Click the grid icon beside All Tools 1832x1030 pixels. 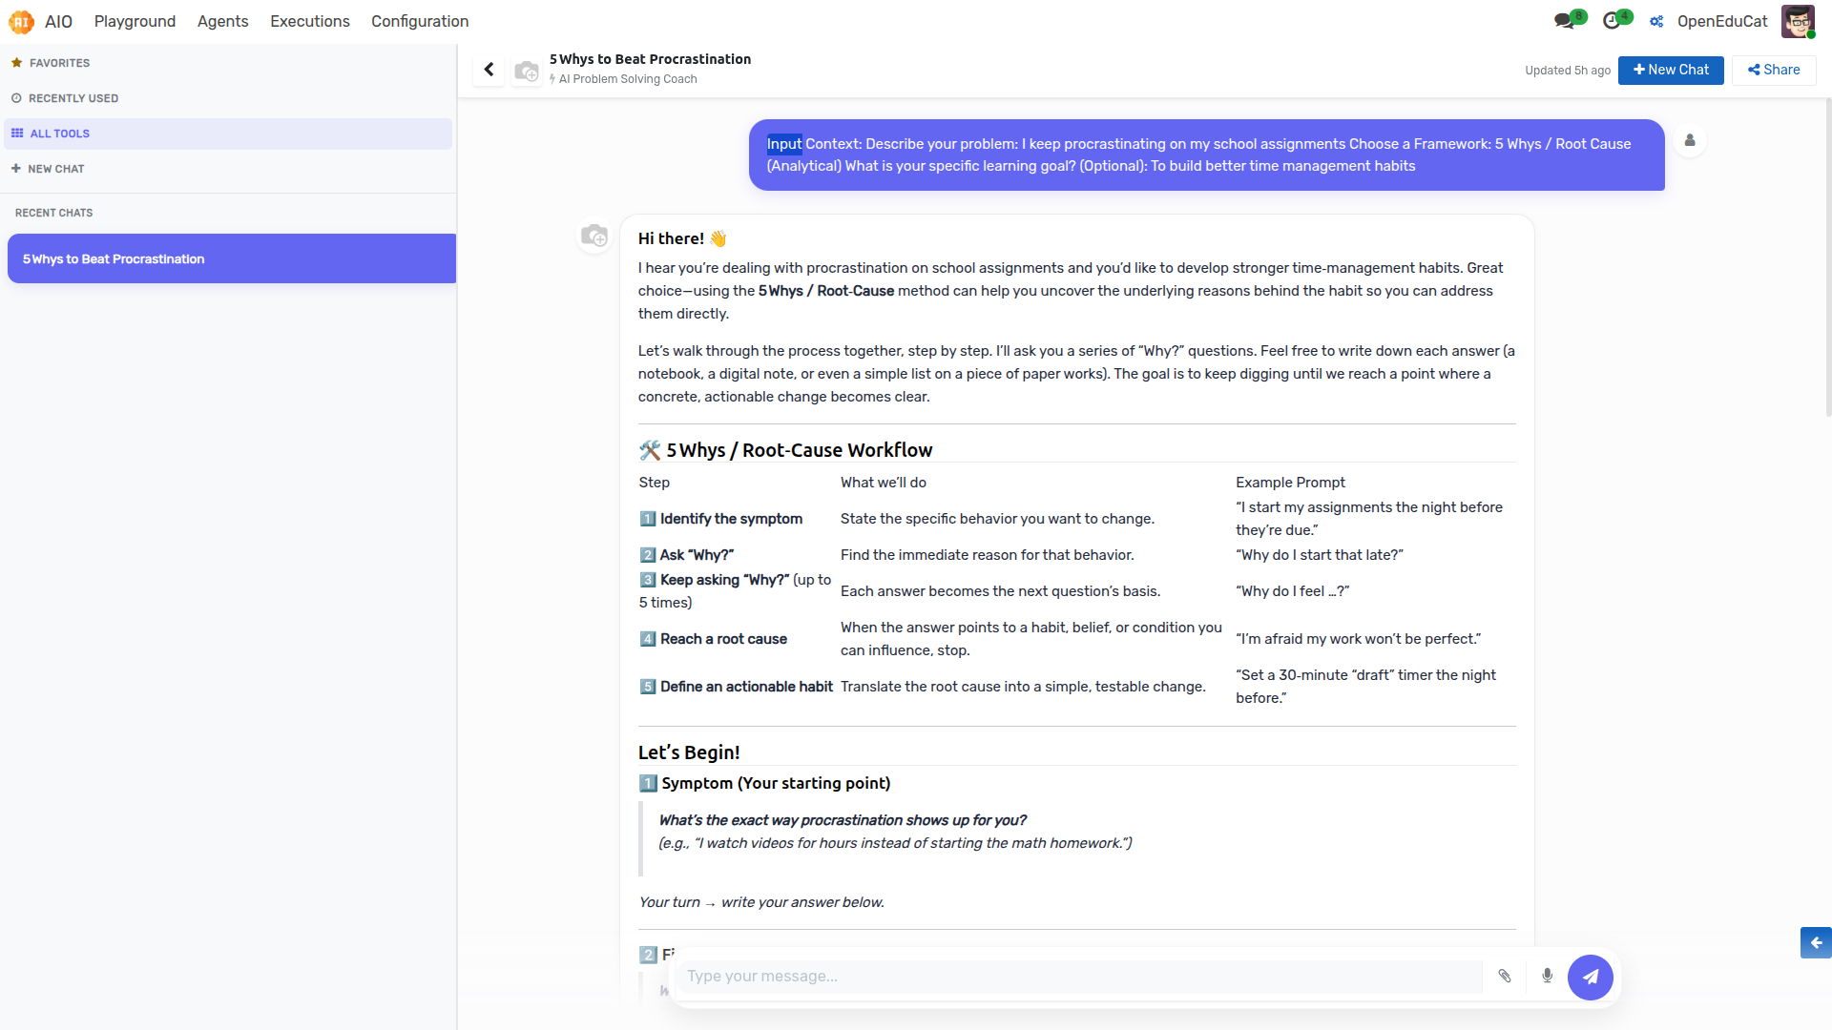pyautogui.click(x=17, y=134)
